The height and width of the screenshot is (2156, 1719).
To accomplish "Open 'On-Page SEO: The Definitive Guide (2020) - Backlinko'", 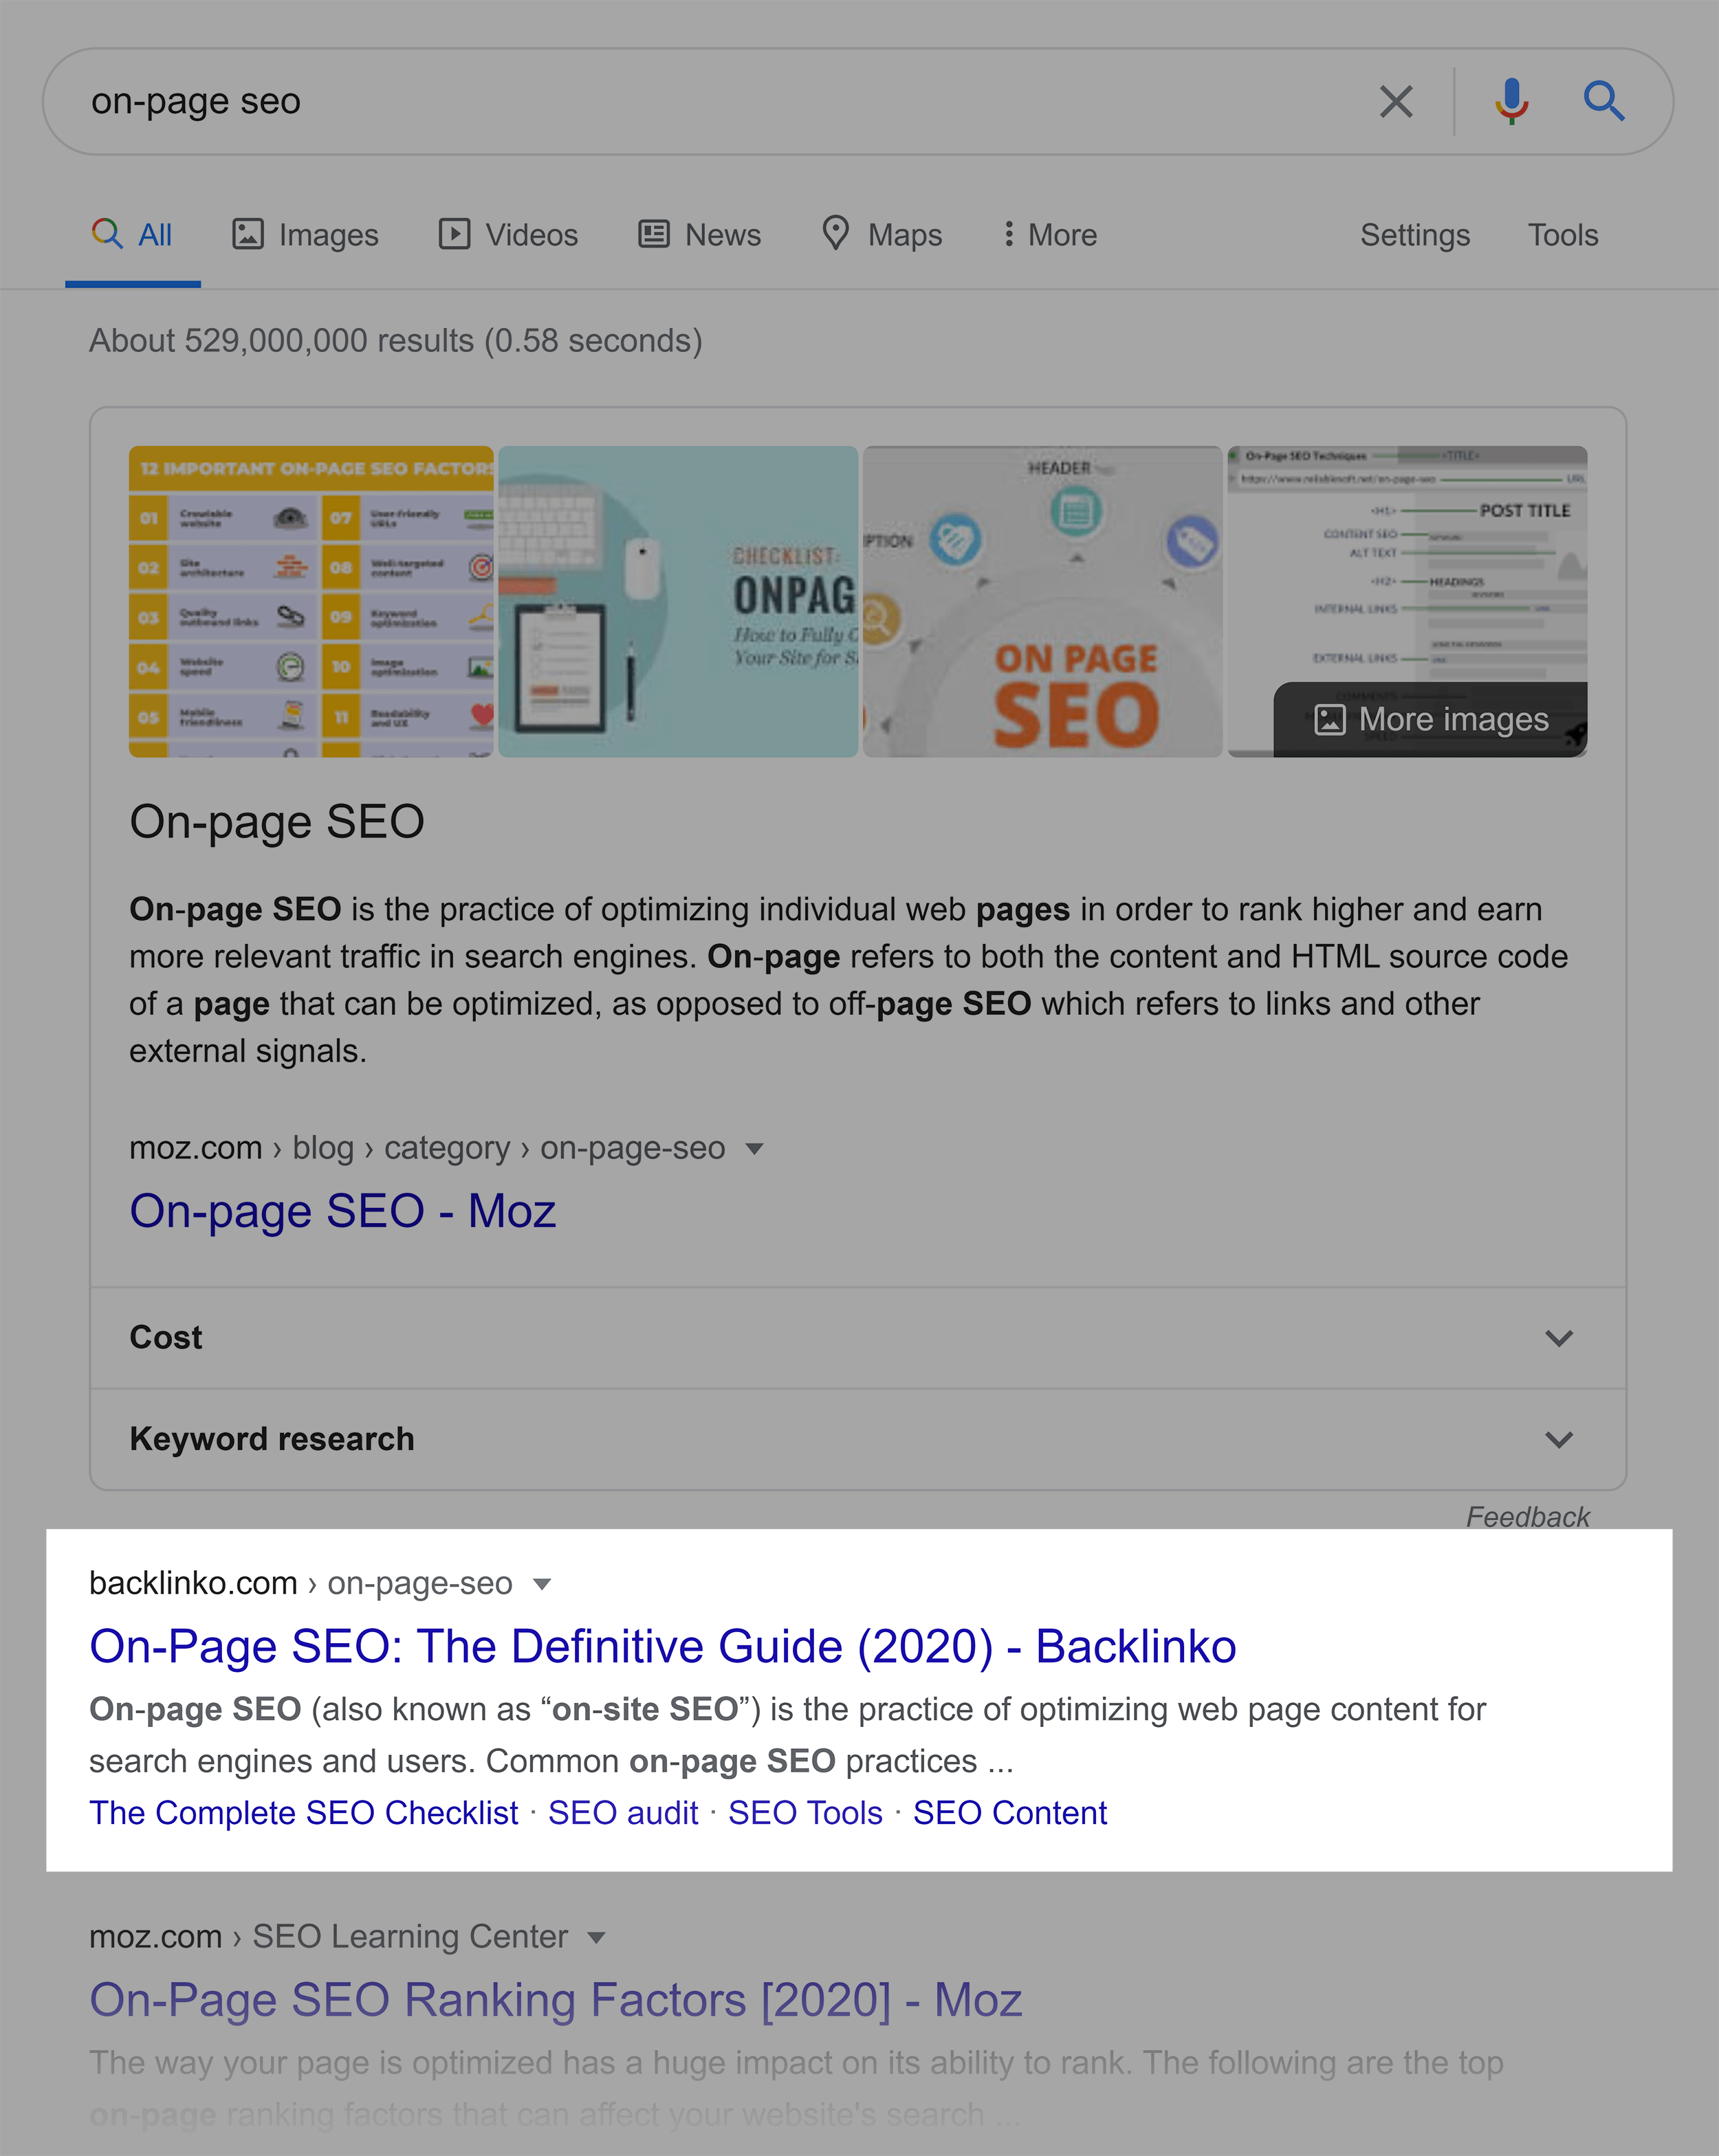I will pyautogui.click(x=662, y=1646).
